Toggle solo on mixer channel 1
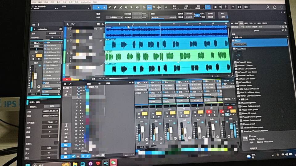This screenshot has height=166, width=296. tap(145, 114)
